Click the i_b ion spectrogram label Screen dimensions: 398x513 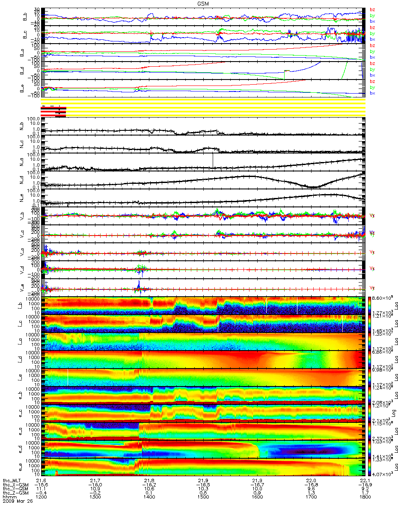[x=20, y=305]
